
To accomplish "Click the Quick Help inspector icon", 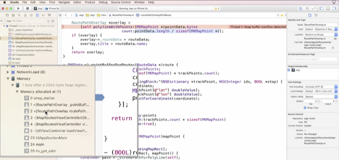I will 316,15.
